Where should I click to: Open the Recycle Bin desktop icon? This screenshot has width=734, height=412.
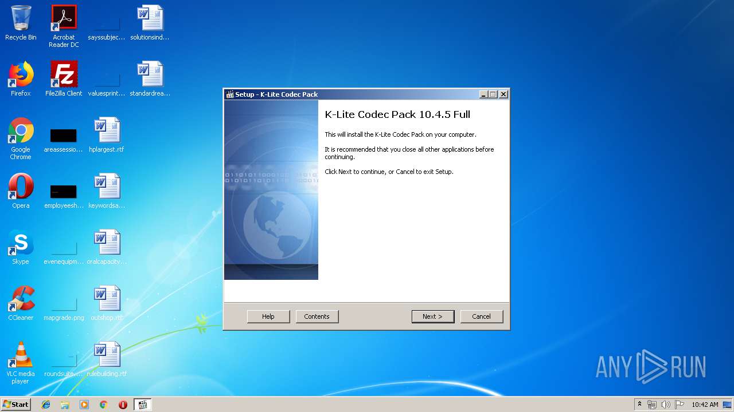click(21, 23)
